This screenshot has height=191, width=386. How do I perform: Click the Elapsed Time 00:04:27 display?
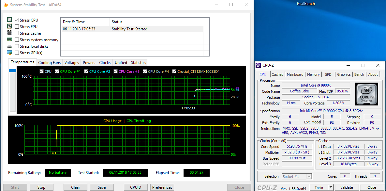click(x=197, y=172)
